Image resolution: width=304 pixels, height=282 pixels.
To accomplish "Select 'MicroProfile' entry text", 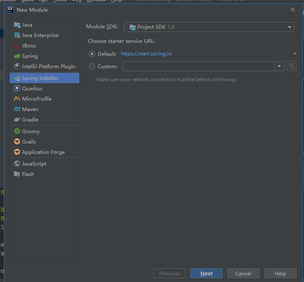I will pos(37,99).
